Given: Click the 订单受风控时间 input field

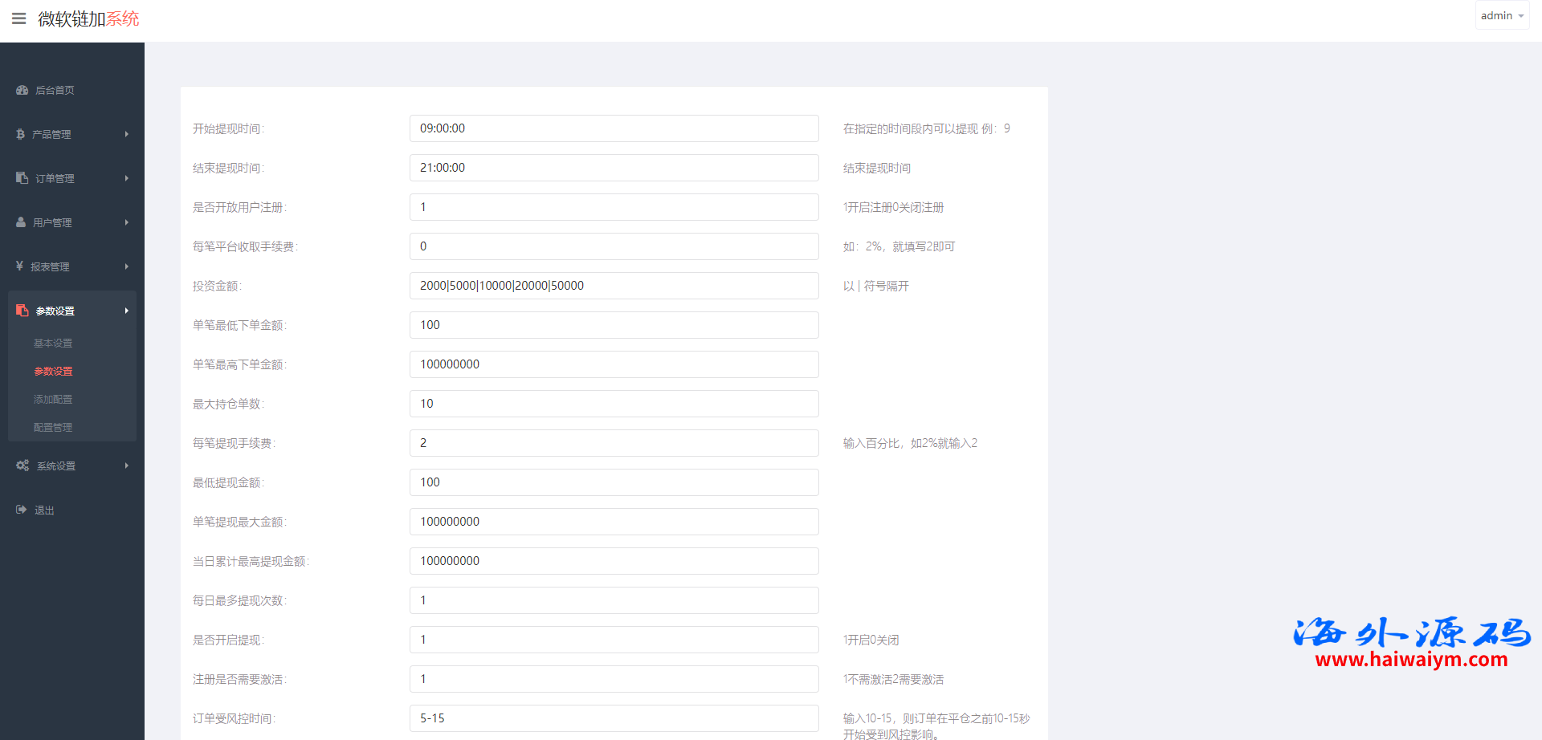Looking at the screenshot, I should click(x=614, y=718).
